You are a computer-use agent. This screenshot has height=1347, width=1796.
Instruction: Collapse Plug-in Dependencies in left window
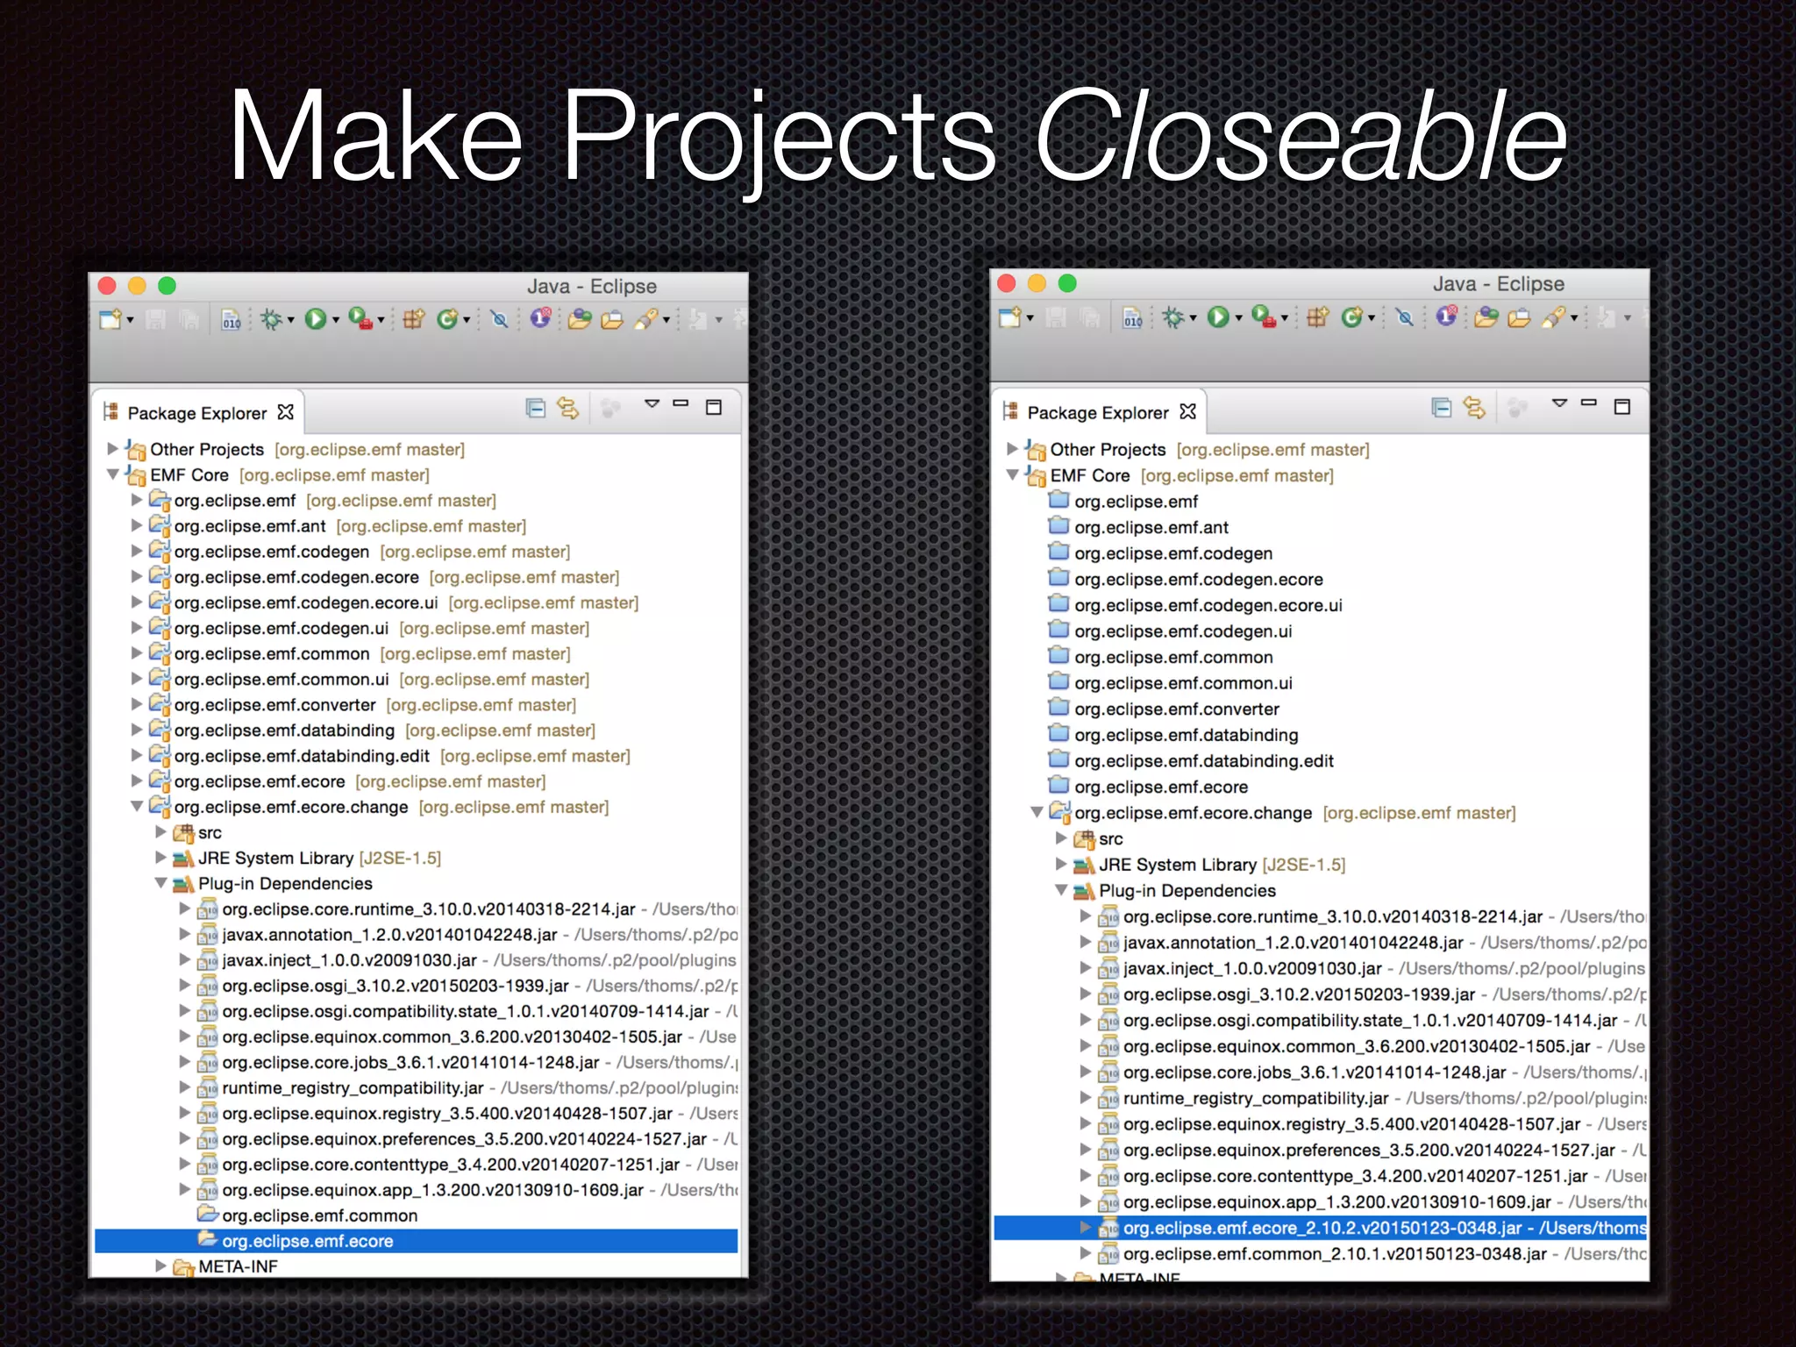[161, 882]
